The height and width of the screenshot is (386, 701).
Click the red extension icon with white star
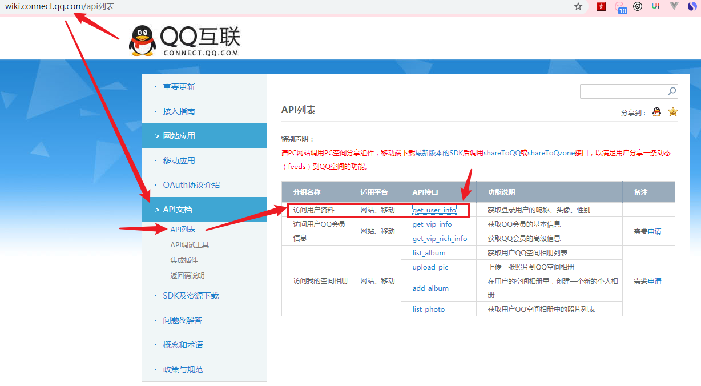601,7
